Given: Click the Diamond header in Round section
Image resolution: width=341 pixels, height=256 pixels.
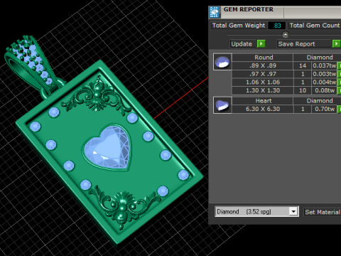Looking at the screenshot, I should pyautogui.click(x=318, y=58).
